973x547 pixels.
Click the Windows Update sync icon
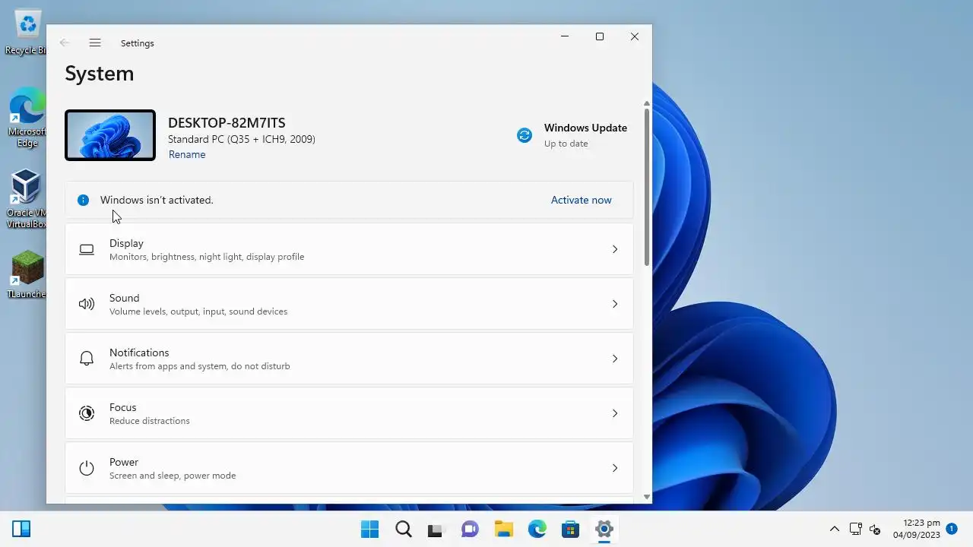[525, 135]
